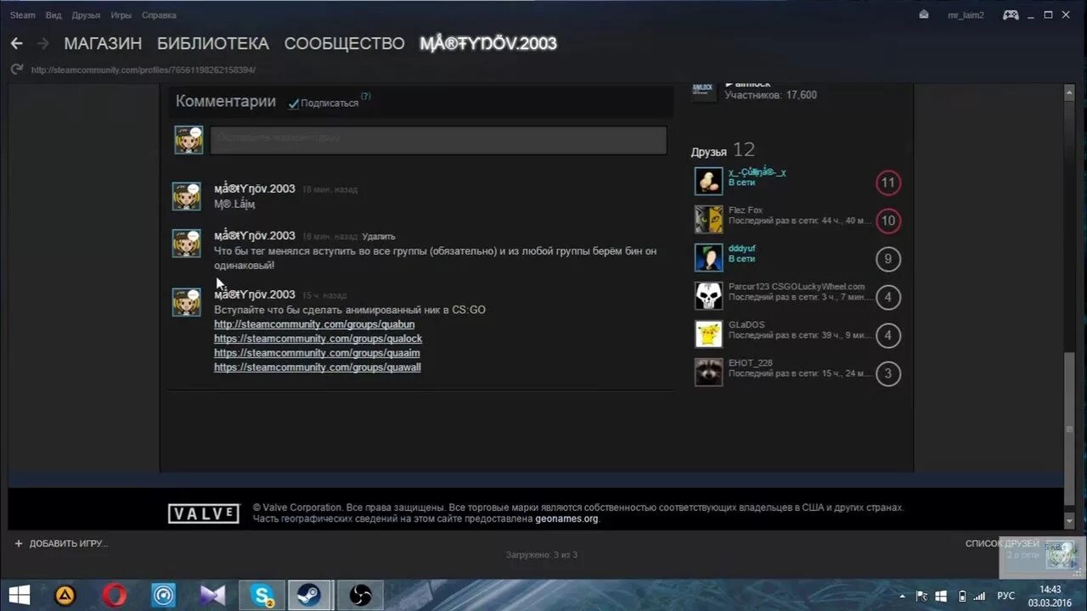
Task: Focus the add comment text box
Action: [x=438, y=140]
